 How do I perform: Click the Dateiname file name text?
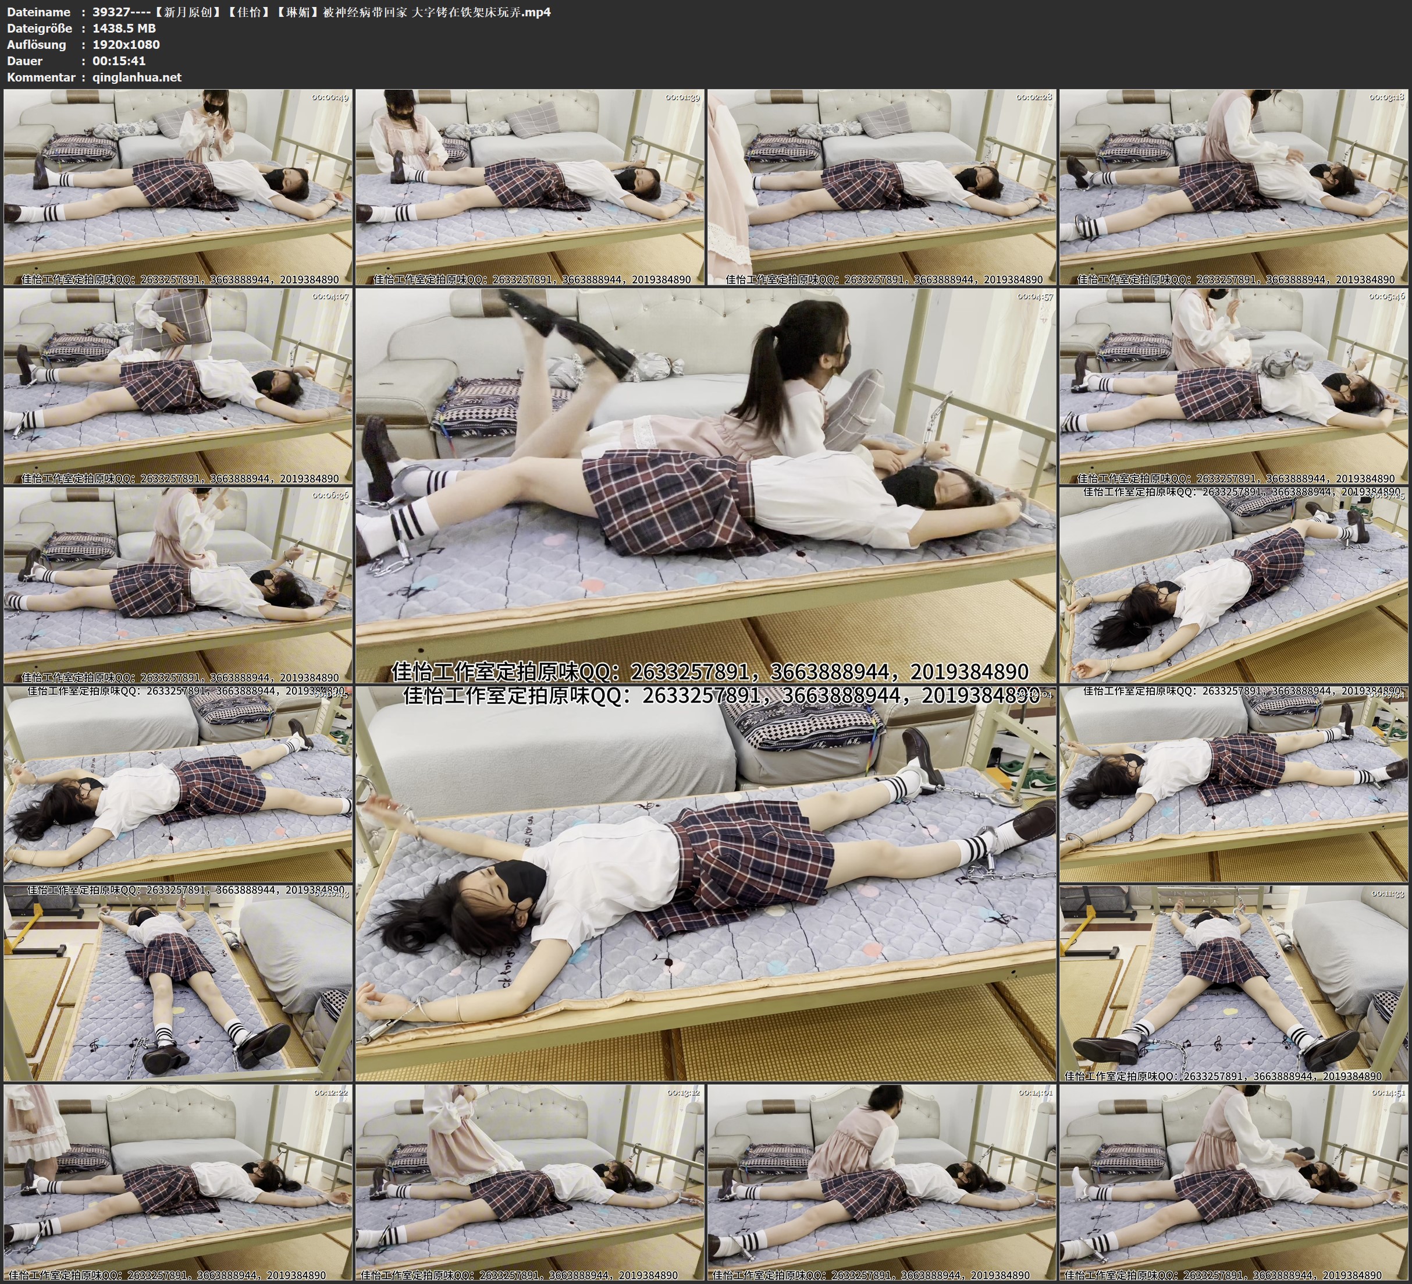[x=322, y=12]
